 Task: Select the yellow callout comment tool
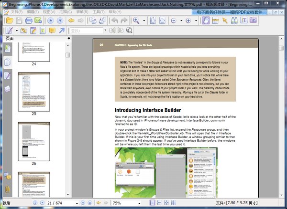pyautogui.click(x=52, y=31)
